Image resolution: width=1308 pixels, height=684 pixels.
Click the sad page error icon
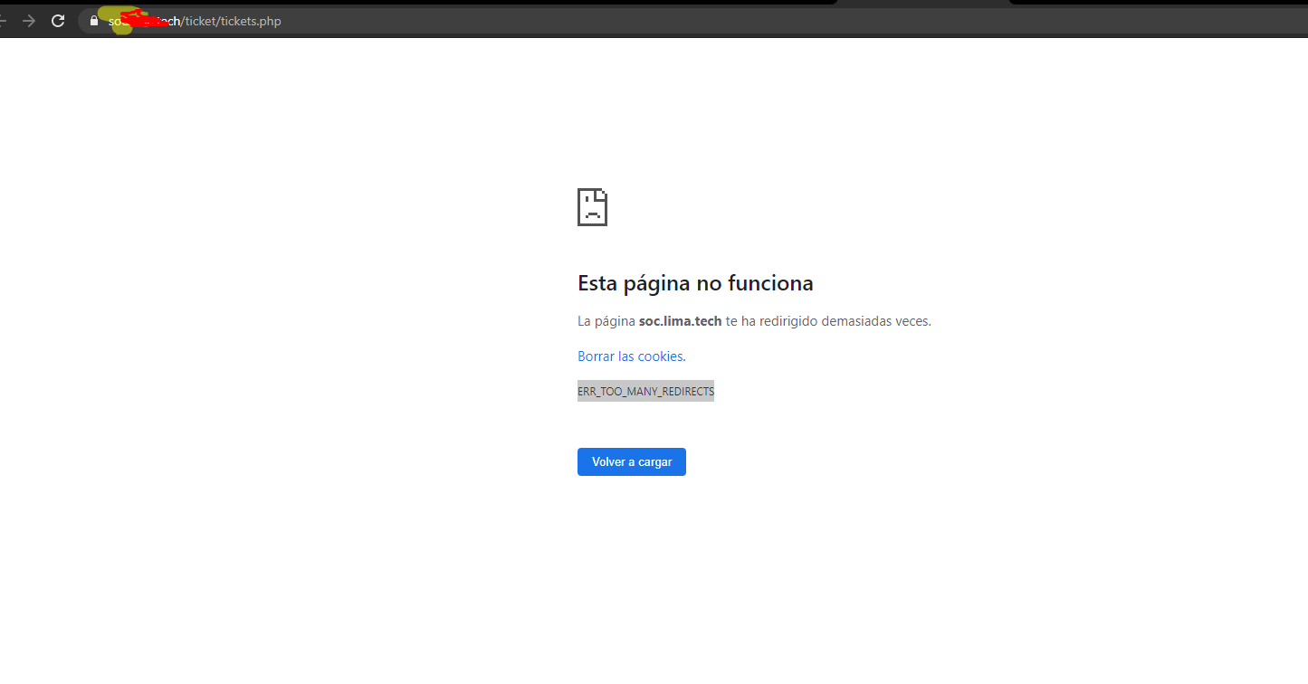[592, 207]
